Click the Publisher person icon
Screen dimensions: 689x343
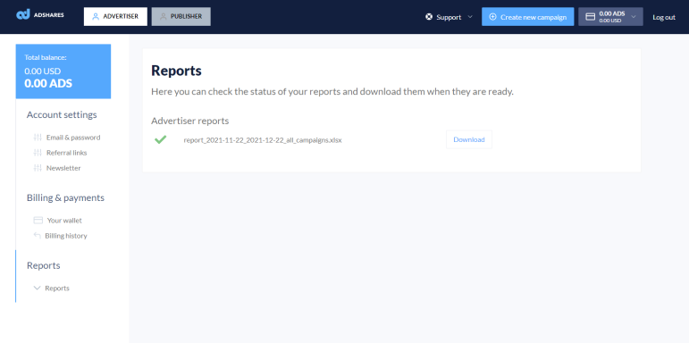(163, 17)
